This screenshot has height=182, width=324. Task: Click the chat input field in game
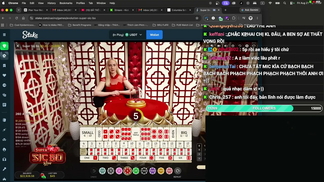pos(34,53)
